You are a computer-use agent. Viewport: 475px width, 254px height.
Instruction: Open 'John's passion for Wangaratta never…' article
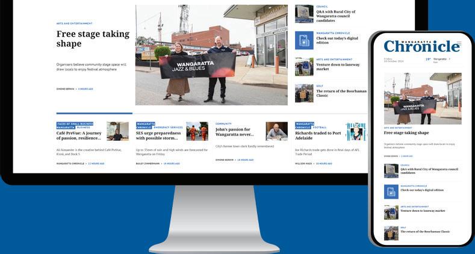click(x=234, y=132)
